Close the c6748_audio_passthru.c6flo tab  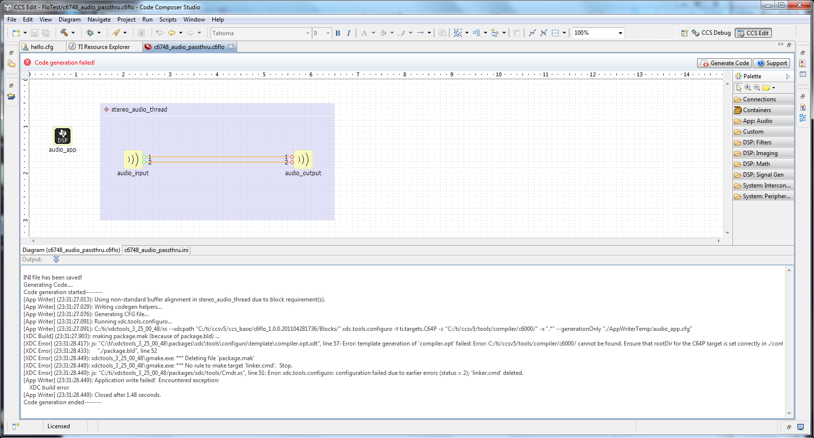pos(231,46)
